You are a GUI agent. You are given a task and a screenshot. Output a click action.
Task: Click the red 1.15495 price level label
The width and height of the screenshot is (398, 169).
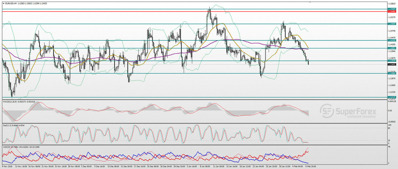coord(392,11)
